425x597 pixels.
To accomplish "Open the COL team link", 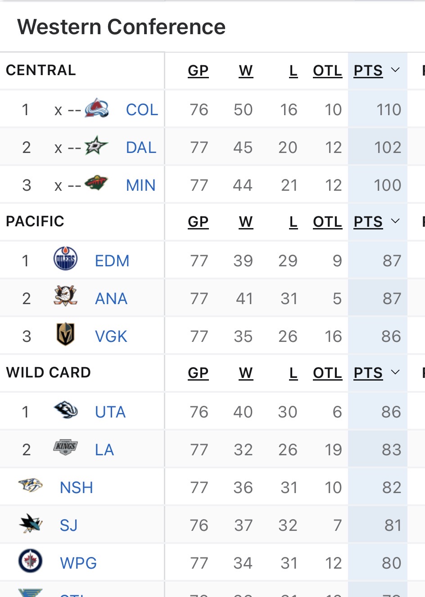I will pyautogui.click(x=142, y=110).
